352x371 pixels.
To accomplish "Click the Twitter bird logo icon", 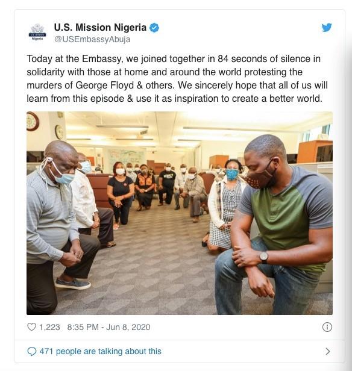I will (327, 28).
